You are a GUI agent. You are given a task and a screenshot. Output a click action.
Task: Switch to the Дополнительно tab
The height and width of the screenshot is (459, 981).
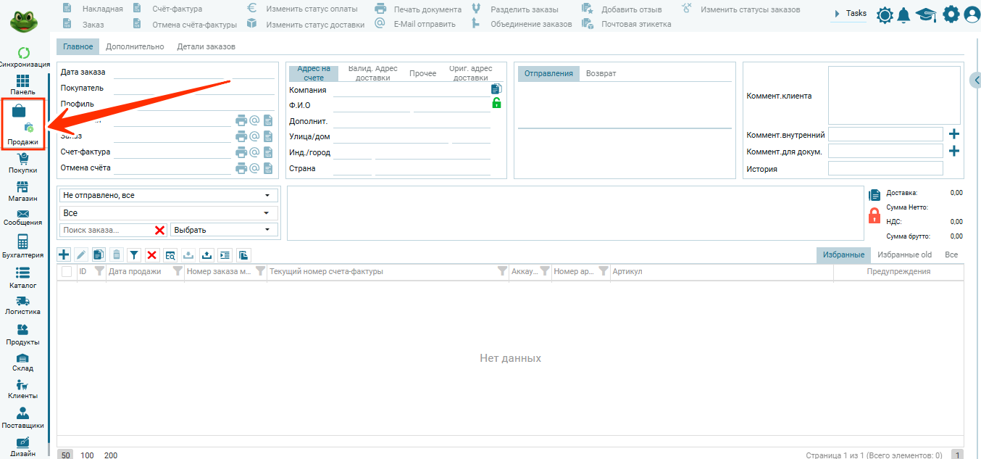point(135,46)
